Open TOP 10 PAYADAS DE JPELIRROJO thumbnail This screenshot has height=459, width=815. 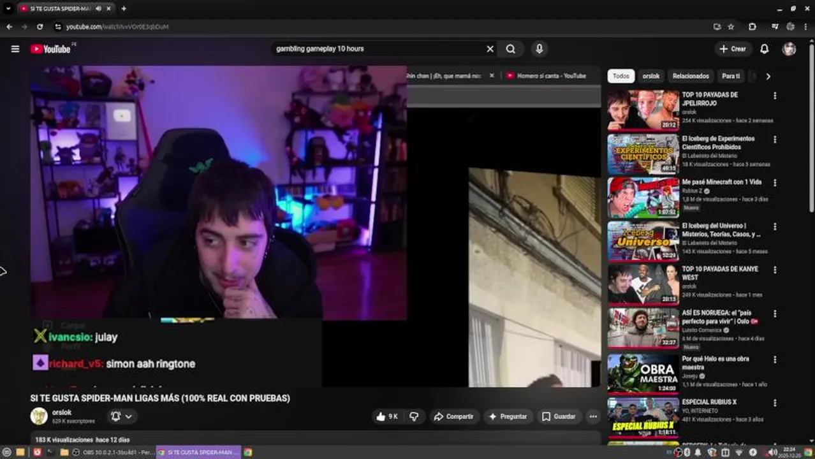pos(643,110)
